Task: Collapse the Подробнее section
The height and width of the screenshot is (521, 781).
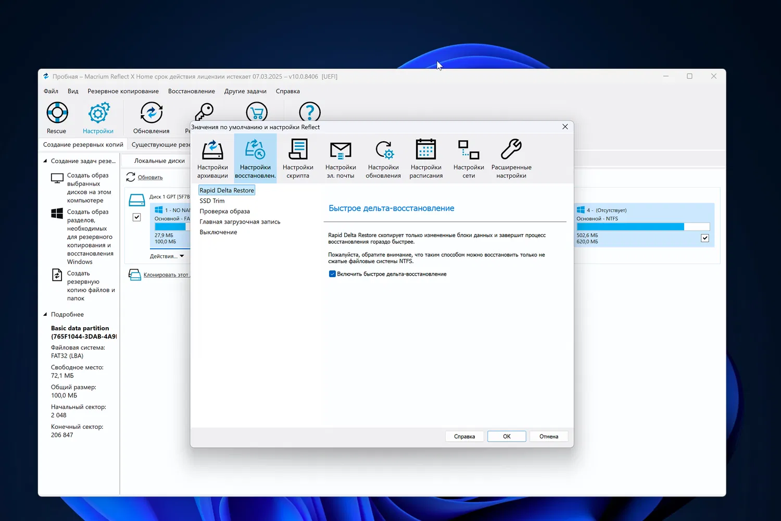Action: [x=45, y=315]
